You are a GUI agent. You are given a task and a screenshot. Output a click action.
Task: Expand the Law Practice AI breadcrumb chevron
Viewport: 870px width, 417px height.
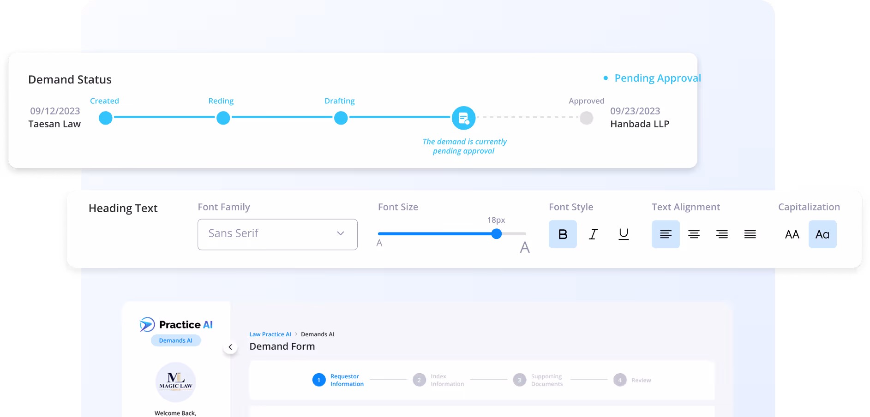[297, 334]
